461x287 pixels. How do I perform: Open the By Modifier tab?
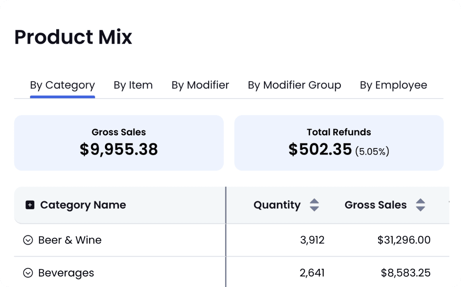point(200,85)
